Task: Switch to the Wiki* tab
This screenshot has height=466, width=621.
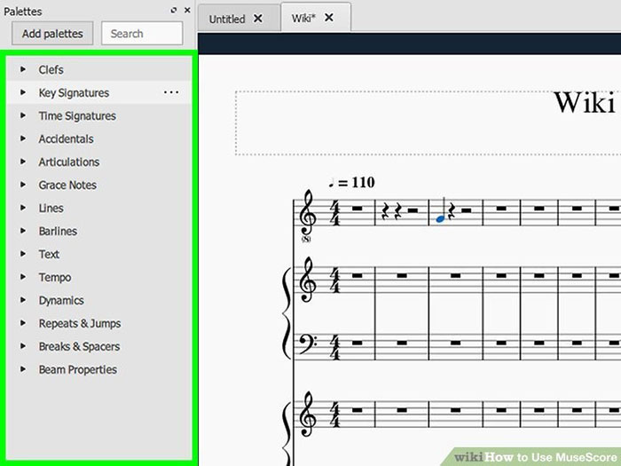Action: pyautogui.click(x=304, y=19)
